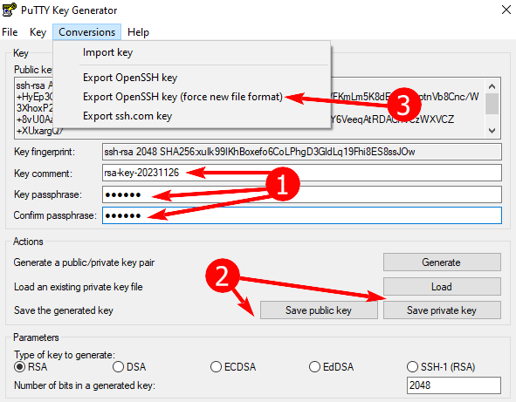
Task: Close the PuTTY Key Generator window
Action: [506, 10]
